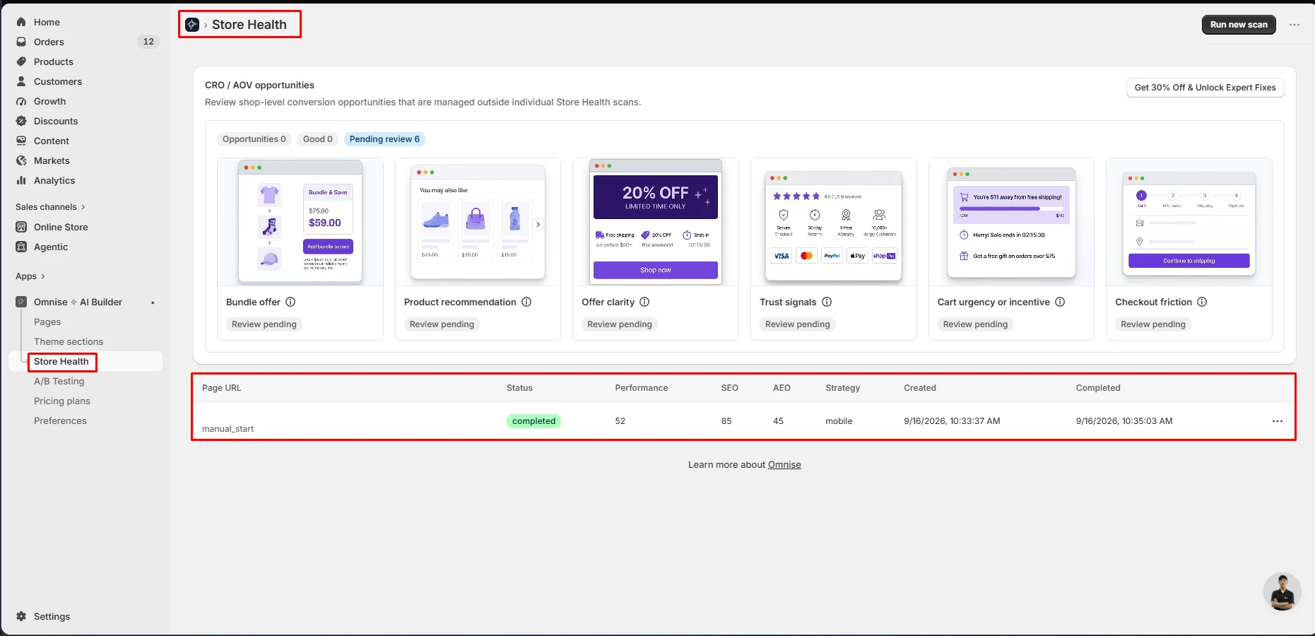
Task: Click the Products tag icon
Action: click(x=21, y=61)
